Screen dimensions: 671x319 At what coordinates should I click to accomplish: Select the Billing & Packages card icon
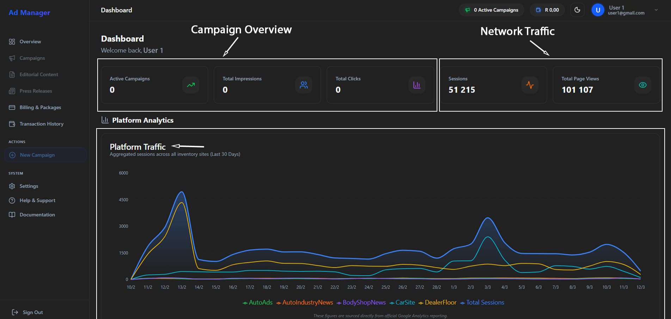[x=12, y=107]
